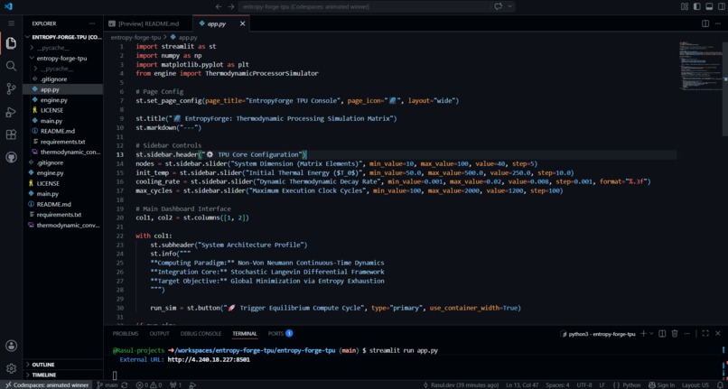728x389 pixels.
Task: Open the Explorer view in activity bar
Action: click(x=11, y=43)
